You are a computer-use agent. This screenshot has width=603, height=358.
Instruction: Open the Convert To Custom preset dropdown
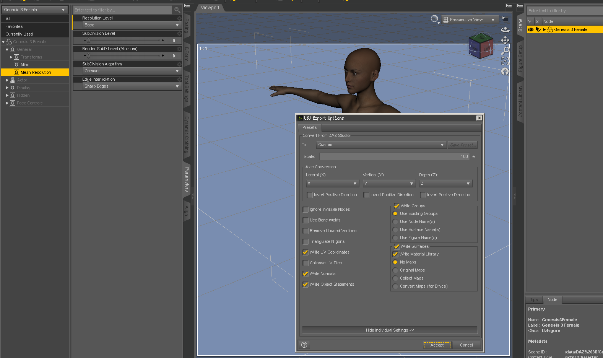click(x=381, y=145)
